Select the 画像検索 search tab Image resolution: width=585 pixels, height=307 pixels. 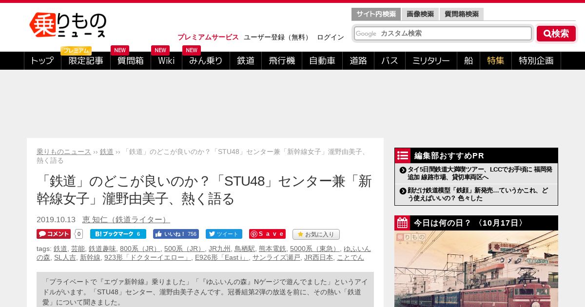point(420,14)
